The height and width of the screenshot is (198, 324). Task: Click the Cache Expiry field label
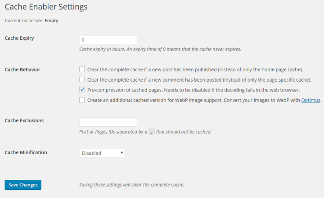click(x=19, y=38)
